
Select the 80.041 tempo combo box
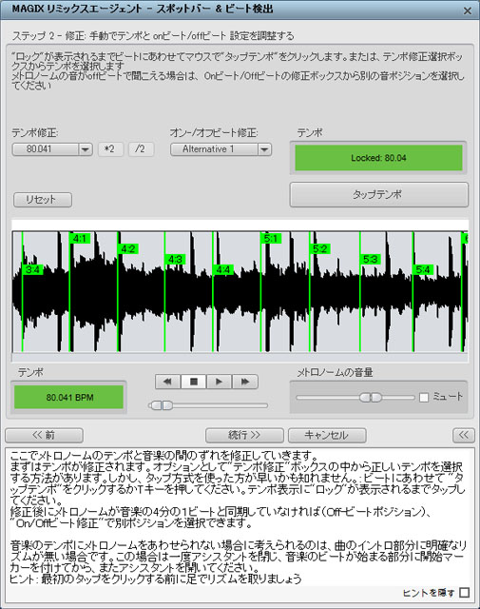click(x=52, y=149)
